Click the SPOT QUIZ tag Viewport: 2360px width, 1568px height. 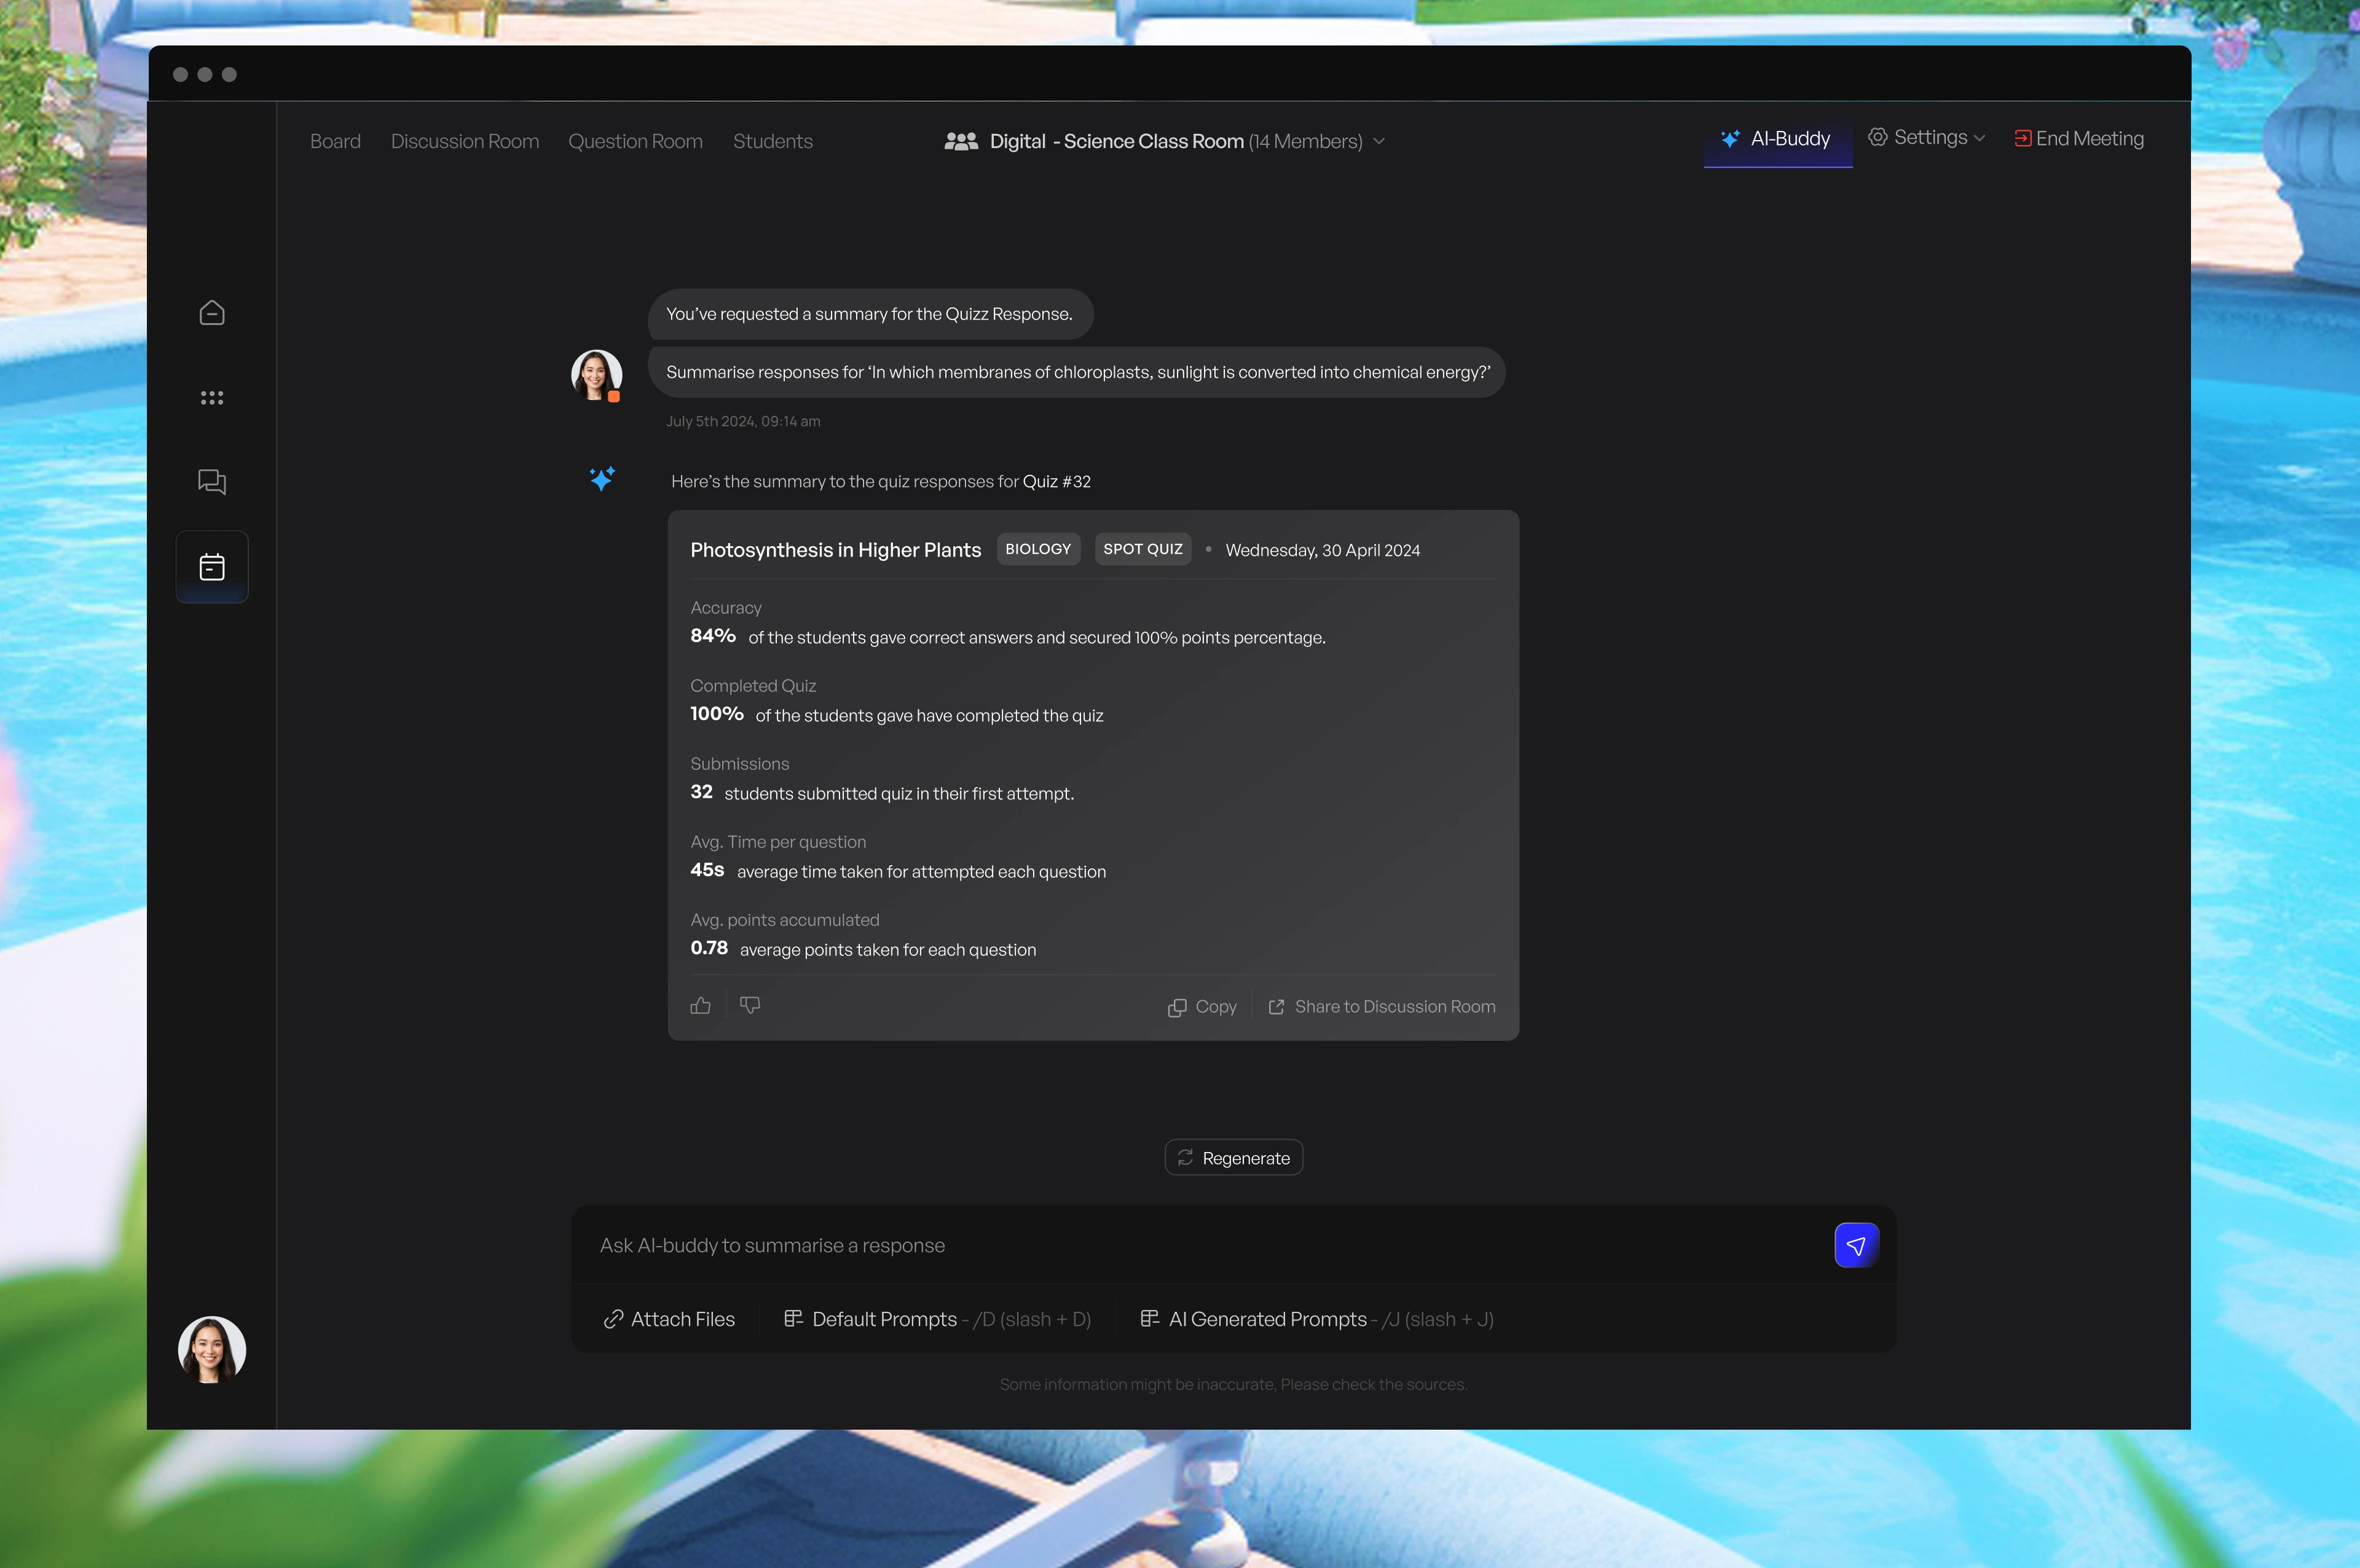coord(1143,549)
